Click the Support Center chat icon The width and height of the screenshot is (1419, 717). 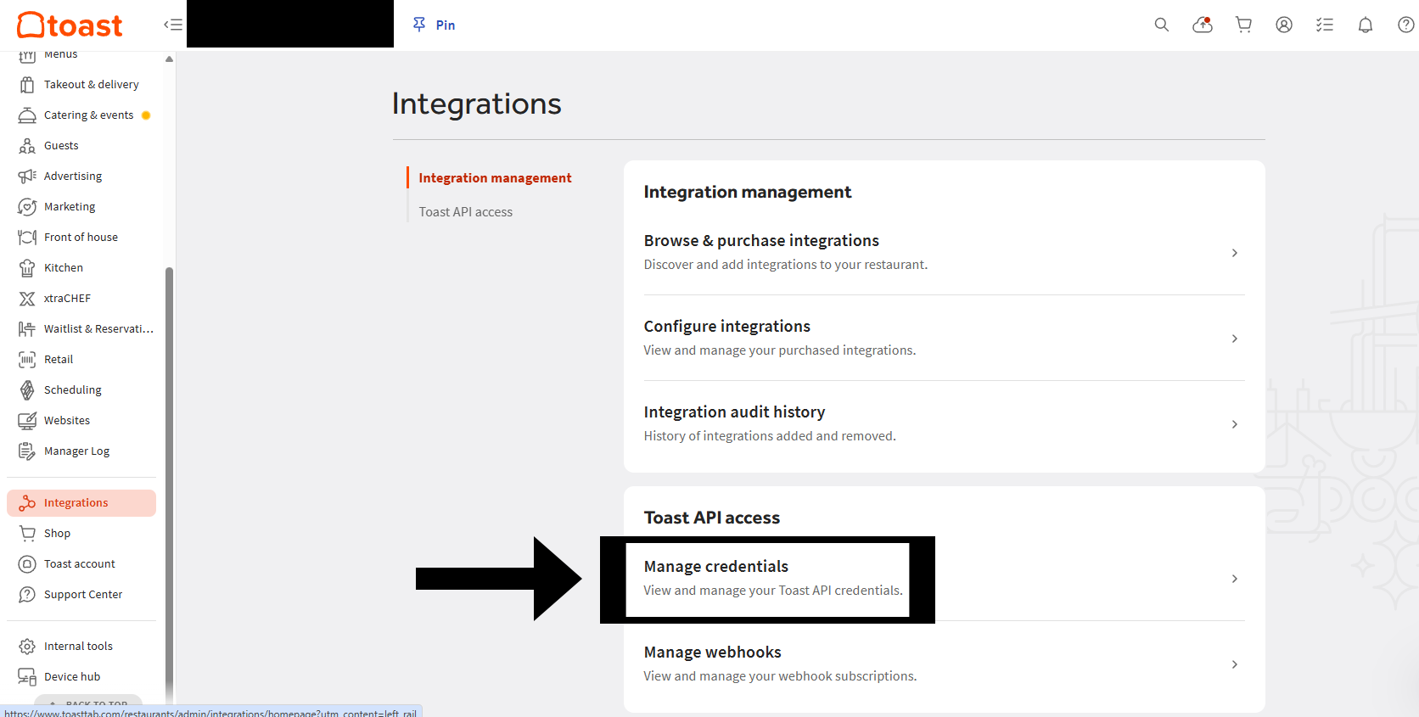(27, 595)
